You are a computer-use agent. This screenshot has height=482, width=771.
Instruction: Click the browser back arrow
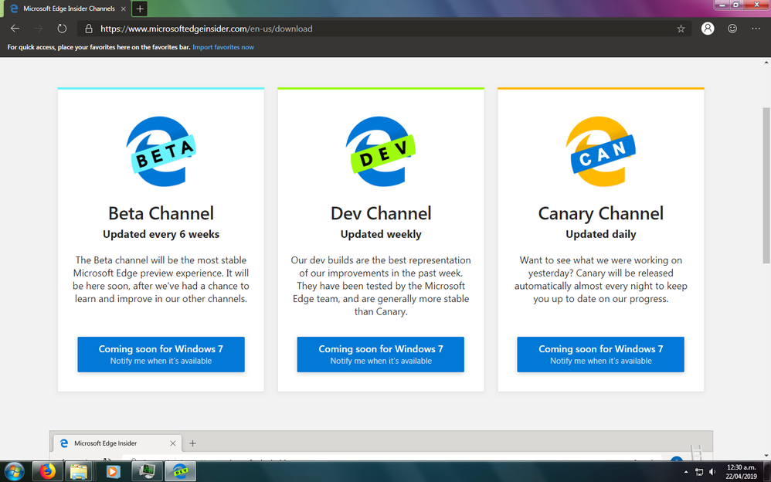click(15, 29)
